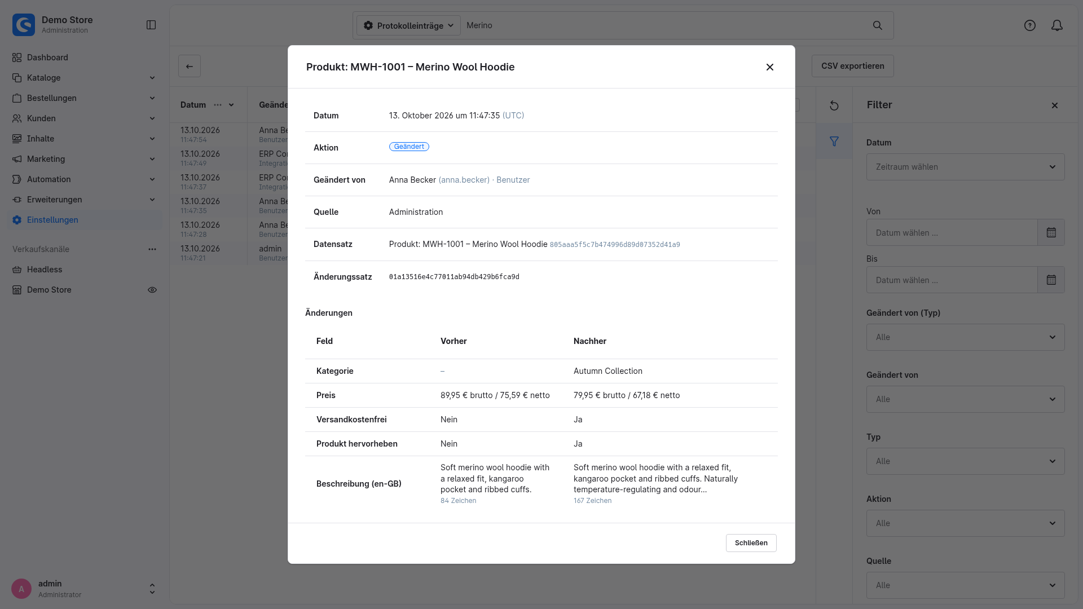Image resolution: width=1083 pixels, height=609 pixels.
Task: Click the Dashboard icon in sidebar
Action: tap(17, 58)
